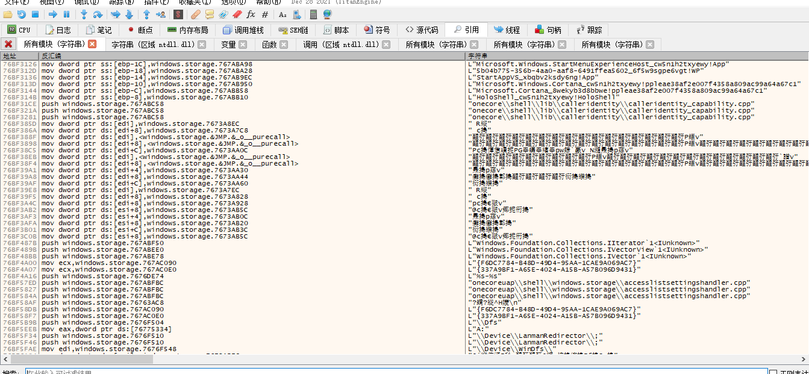Close the 变量 tab
Screen dimensions: 809x374
click(243, 45)
